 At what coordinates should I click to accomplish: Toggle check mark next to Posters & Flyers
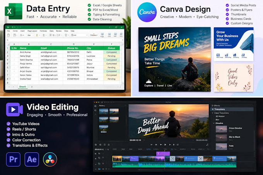pyautogui.click(x=227, y=10)
